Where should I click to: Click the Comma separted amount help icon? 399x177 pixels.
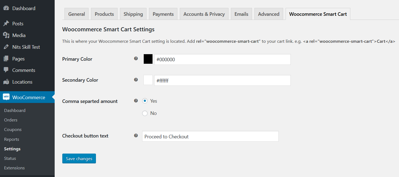tap(136, 101)
